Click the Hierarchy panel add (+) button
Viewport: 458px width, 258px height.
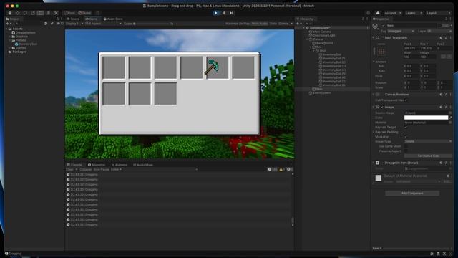[298, 24]
